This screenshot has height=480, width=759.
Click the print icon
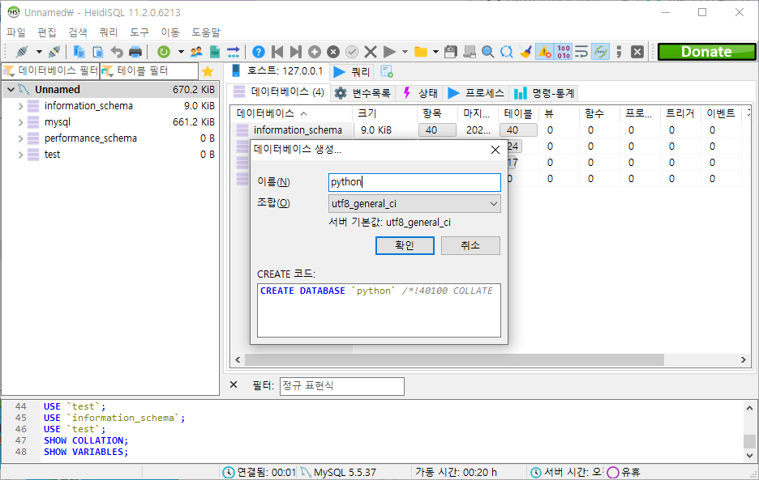coord(135,52)
